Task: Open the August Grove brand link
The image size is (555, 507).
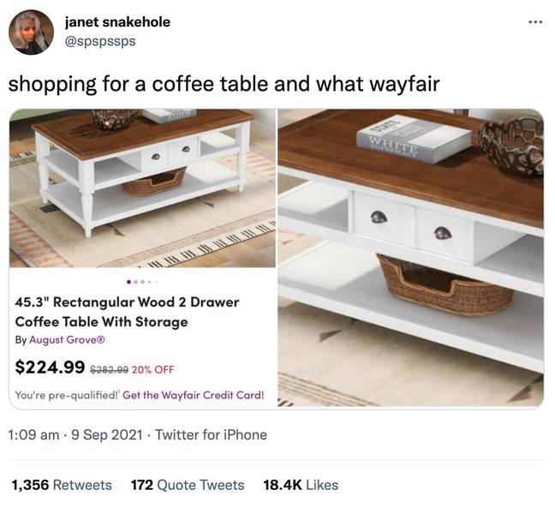Action: (x=68, y=340)
